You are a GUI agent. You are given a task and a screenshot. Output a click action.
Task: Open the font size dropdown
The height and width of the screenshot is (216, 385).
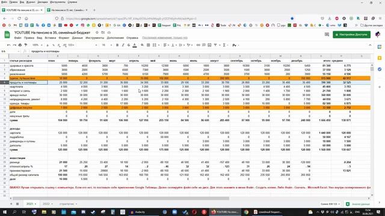tap(106, 45)
